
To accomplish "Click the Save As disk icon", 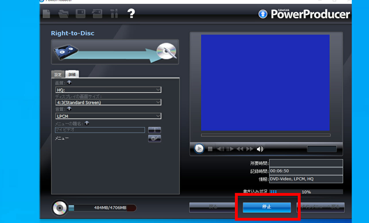I will (97, 14).
